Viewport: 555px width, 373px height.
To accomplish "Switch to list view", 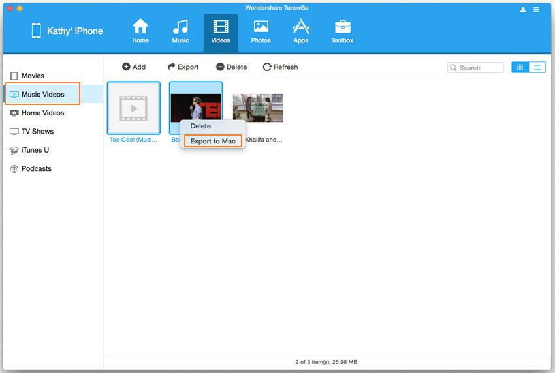I will click(537, 67).
